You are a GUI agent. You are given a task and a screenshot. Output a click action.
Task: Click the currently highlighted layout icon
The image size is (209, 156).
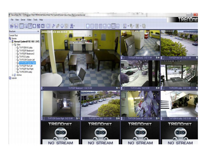(113, 26)
